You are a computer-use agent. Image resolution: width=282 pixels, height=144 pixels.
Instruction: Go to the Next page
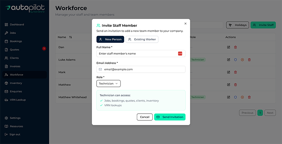click(x=270, y=113)
